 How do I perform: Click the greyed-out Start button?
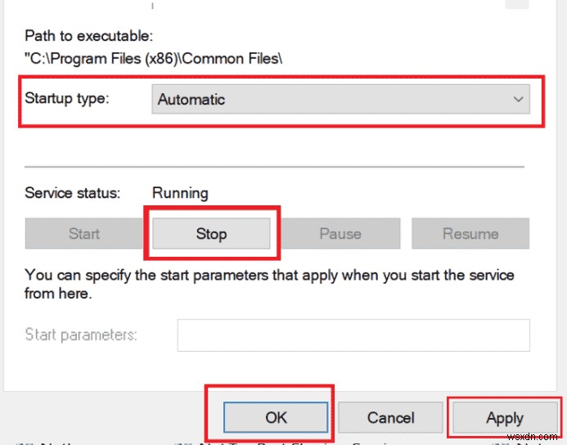click(84, 233)
